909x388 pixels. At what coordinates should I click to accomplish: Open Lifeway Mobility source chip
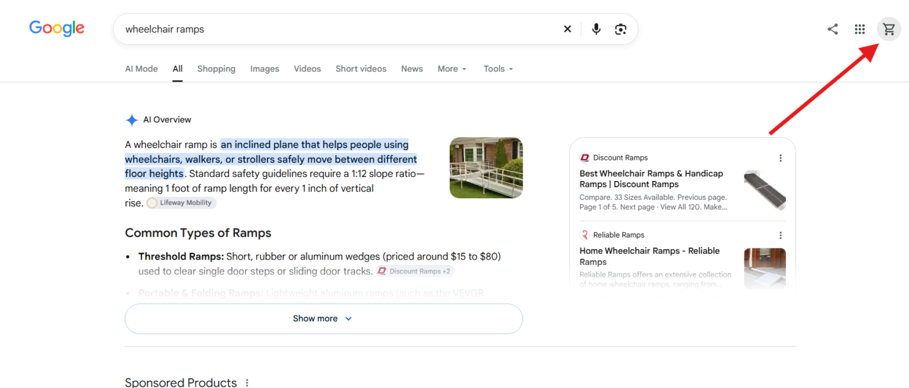click(181, 203)
